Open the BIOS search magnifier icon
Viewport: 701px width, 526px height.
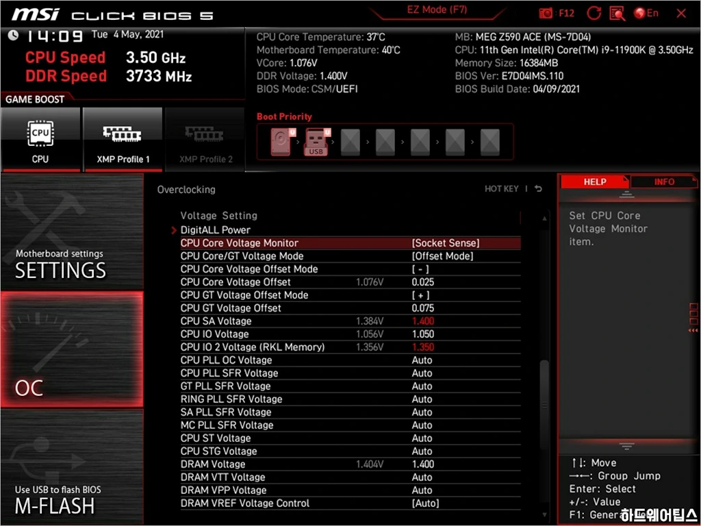point(617,14)
